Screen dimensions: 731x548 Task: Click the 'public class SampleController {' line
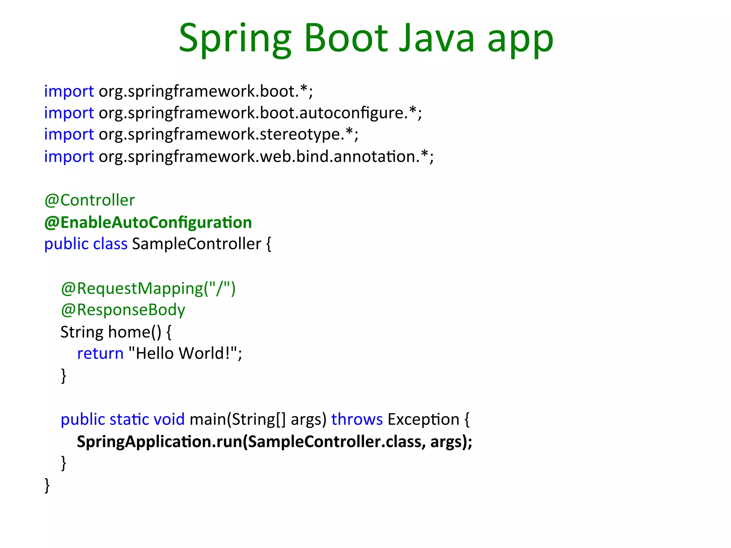[158, 244]
